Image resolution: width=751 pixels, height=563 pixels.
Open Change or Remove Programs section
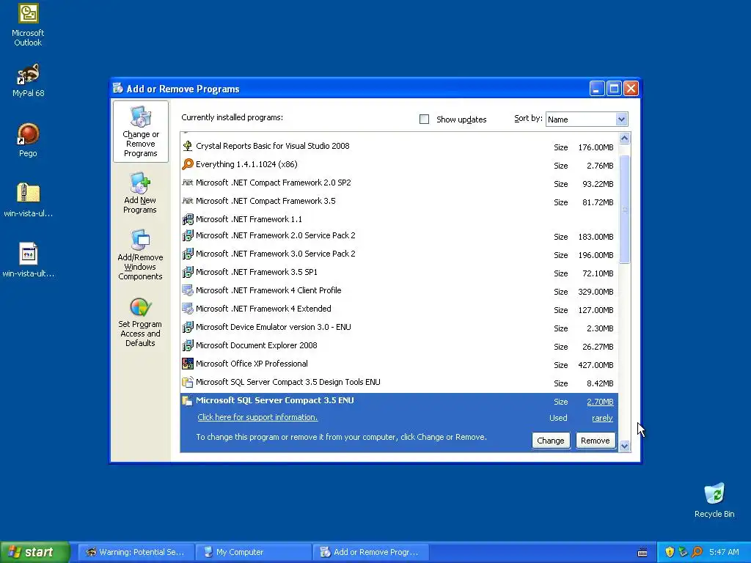[140, 132]
